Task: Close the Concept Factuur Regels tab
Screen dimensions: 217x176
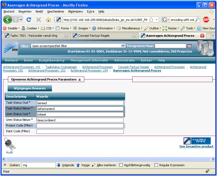Action: pos(134,36)
